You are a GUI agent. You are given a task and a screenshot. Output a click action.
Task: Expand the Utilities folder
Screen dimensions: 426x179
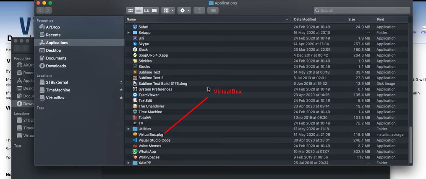(128, 129)
